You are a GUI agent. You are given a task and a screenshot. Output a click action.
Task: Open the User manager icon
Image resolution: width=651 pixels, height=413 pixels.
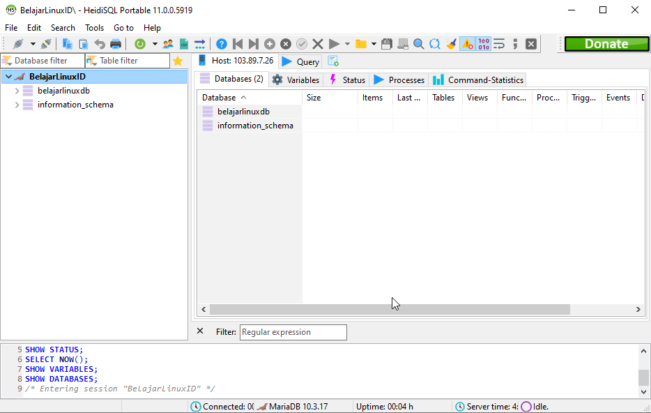tap(168, 44)
